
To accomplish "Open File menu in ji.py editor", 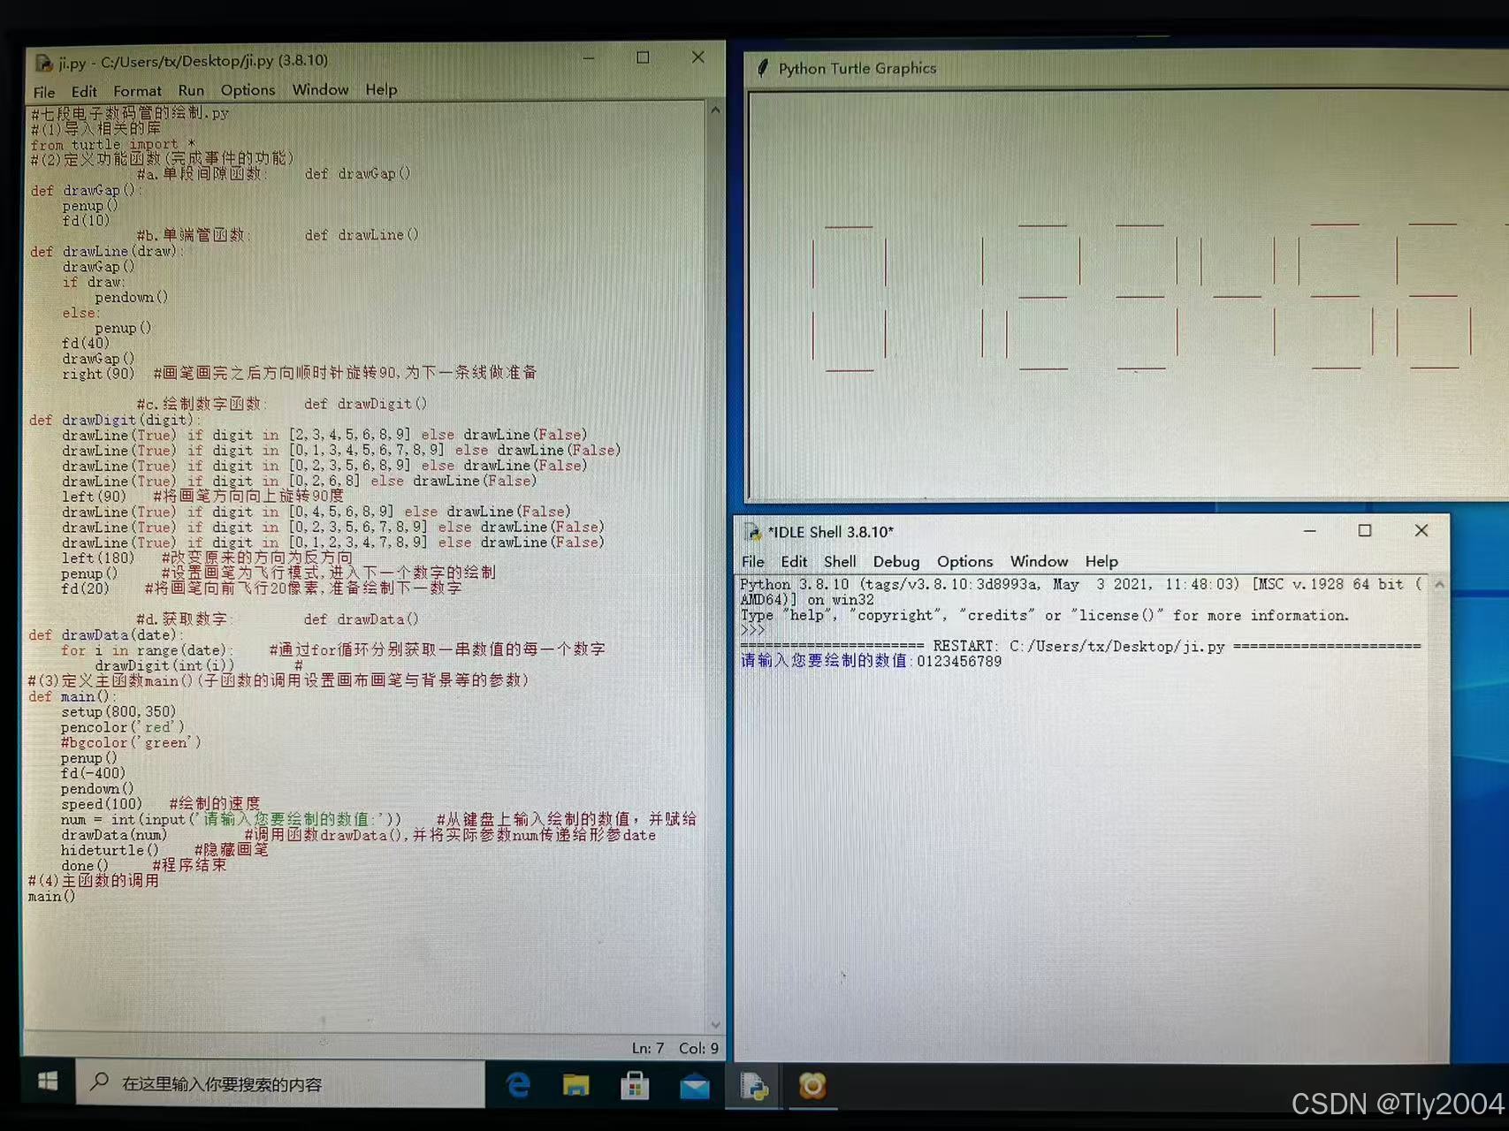I will tap(44, 92).
